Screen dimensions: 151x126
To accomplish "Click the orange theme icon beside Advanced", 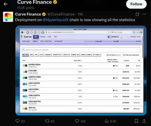I will coord(121,37).
